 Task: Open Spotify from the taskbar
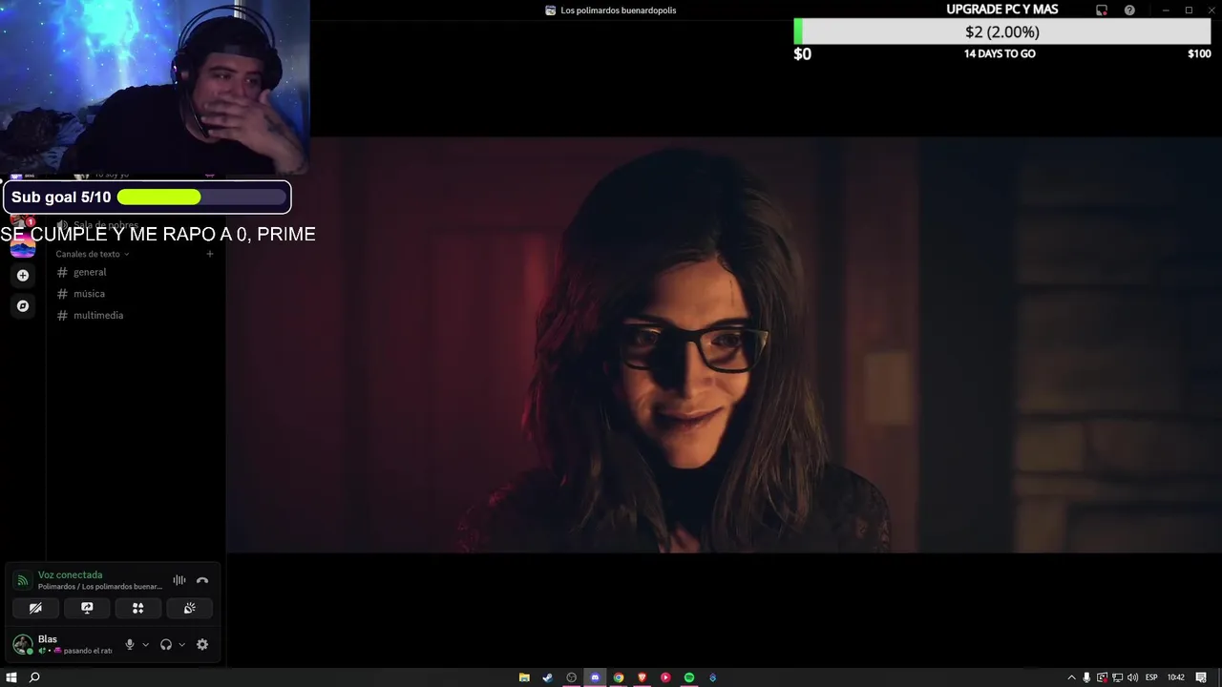[689, 677]
